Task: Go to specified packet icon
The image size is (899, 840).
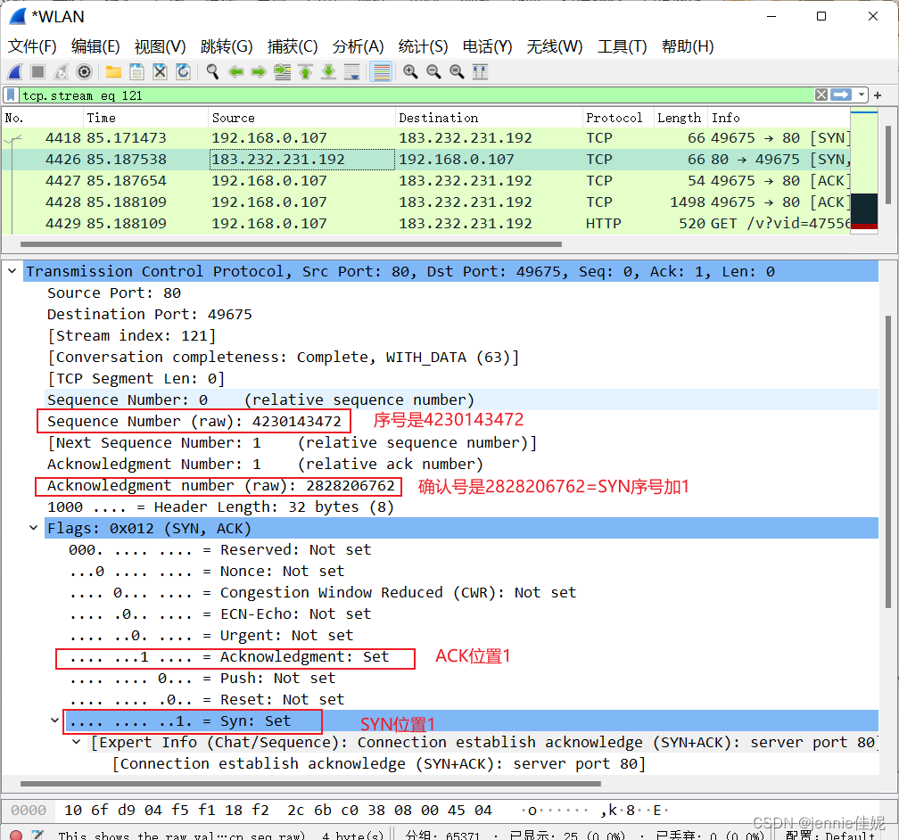Action: [282, 71]
